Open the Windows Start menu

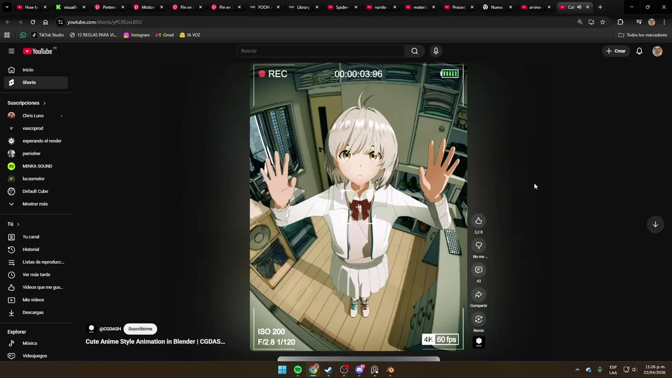pyautogui.click(x=282, y=370)
